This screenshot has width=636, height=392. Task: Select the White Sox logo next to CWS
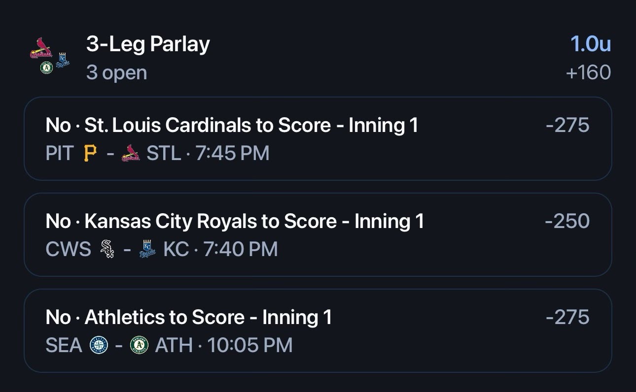(107, 249)
